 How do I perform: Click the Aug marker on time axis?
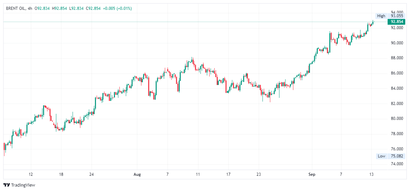pyautogui.click(x=137, y=174)
